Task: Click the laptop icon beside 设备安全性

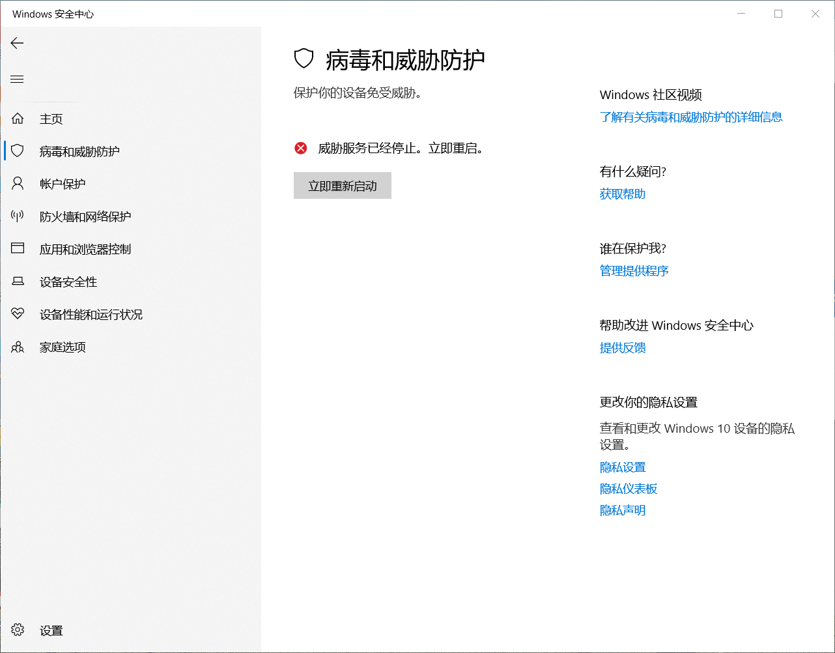Action: click(18, 282)
